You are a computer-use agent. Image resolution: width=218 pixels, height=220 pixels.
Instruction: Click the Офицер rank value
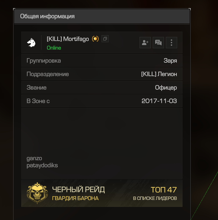coord(166,88)
